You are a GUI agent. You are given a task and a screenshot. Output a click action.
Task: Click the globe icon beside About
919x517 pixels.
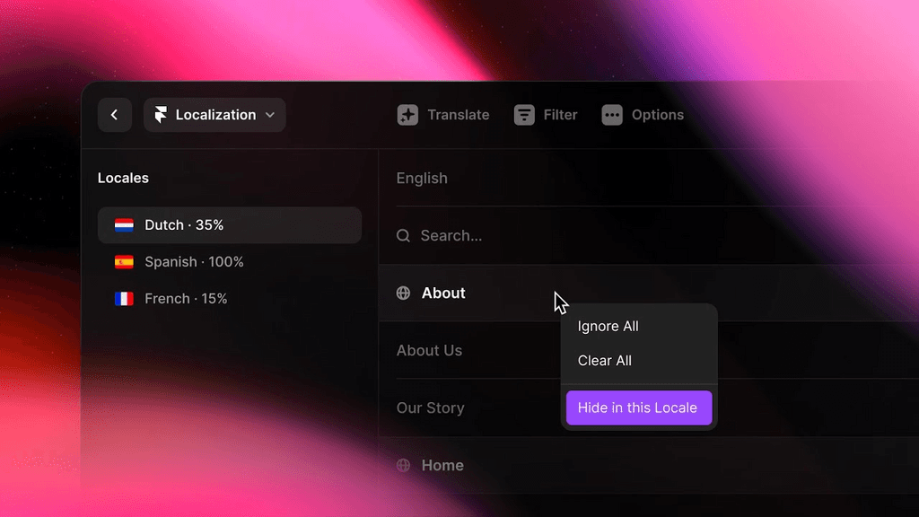click(403, 293)
